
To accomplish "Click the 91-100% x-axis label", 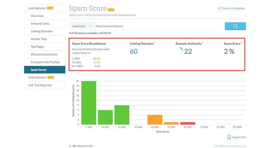I will tap(237, 127).
